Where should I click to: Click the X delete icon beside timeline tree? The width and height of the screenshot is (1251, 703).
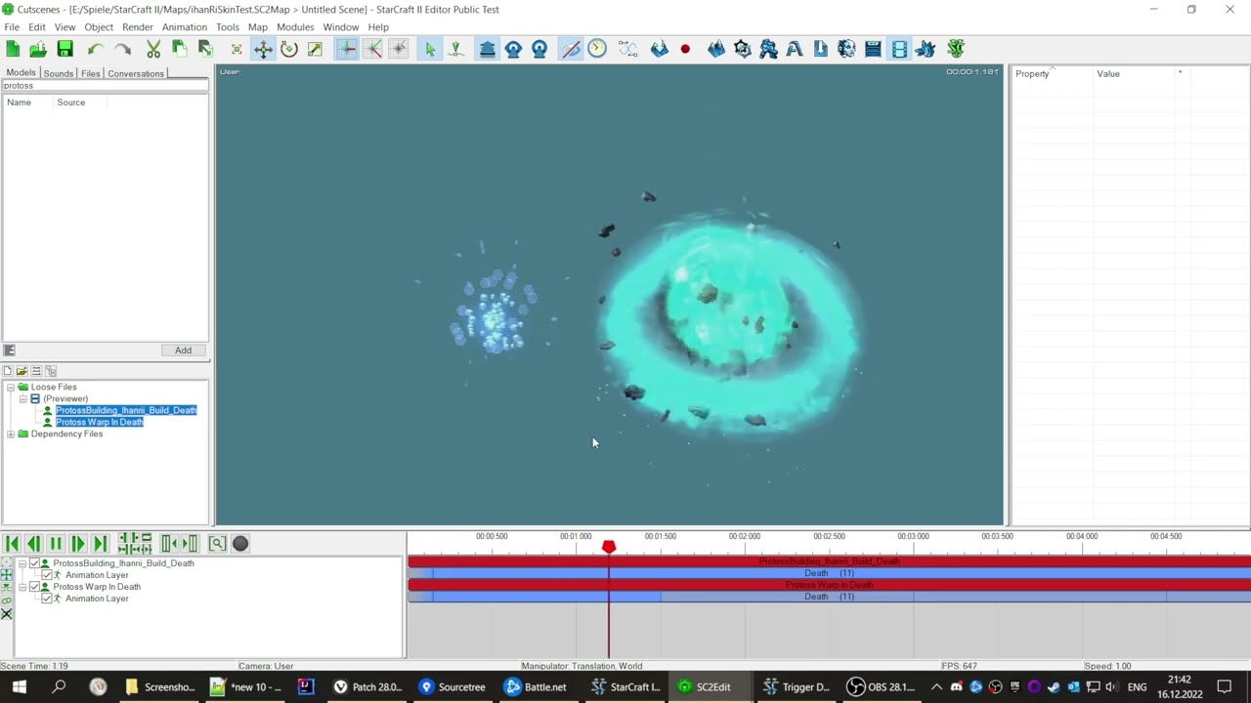7,614
